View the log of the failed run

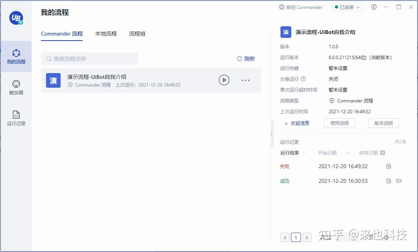point(389,166)
